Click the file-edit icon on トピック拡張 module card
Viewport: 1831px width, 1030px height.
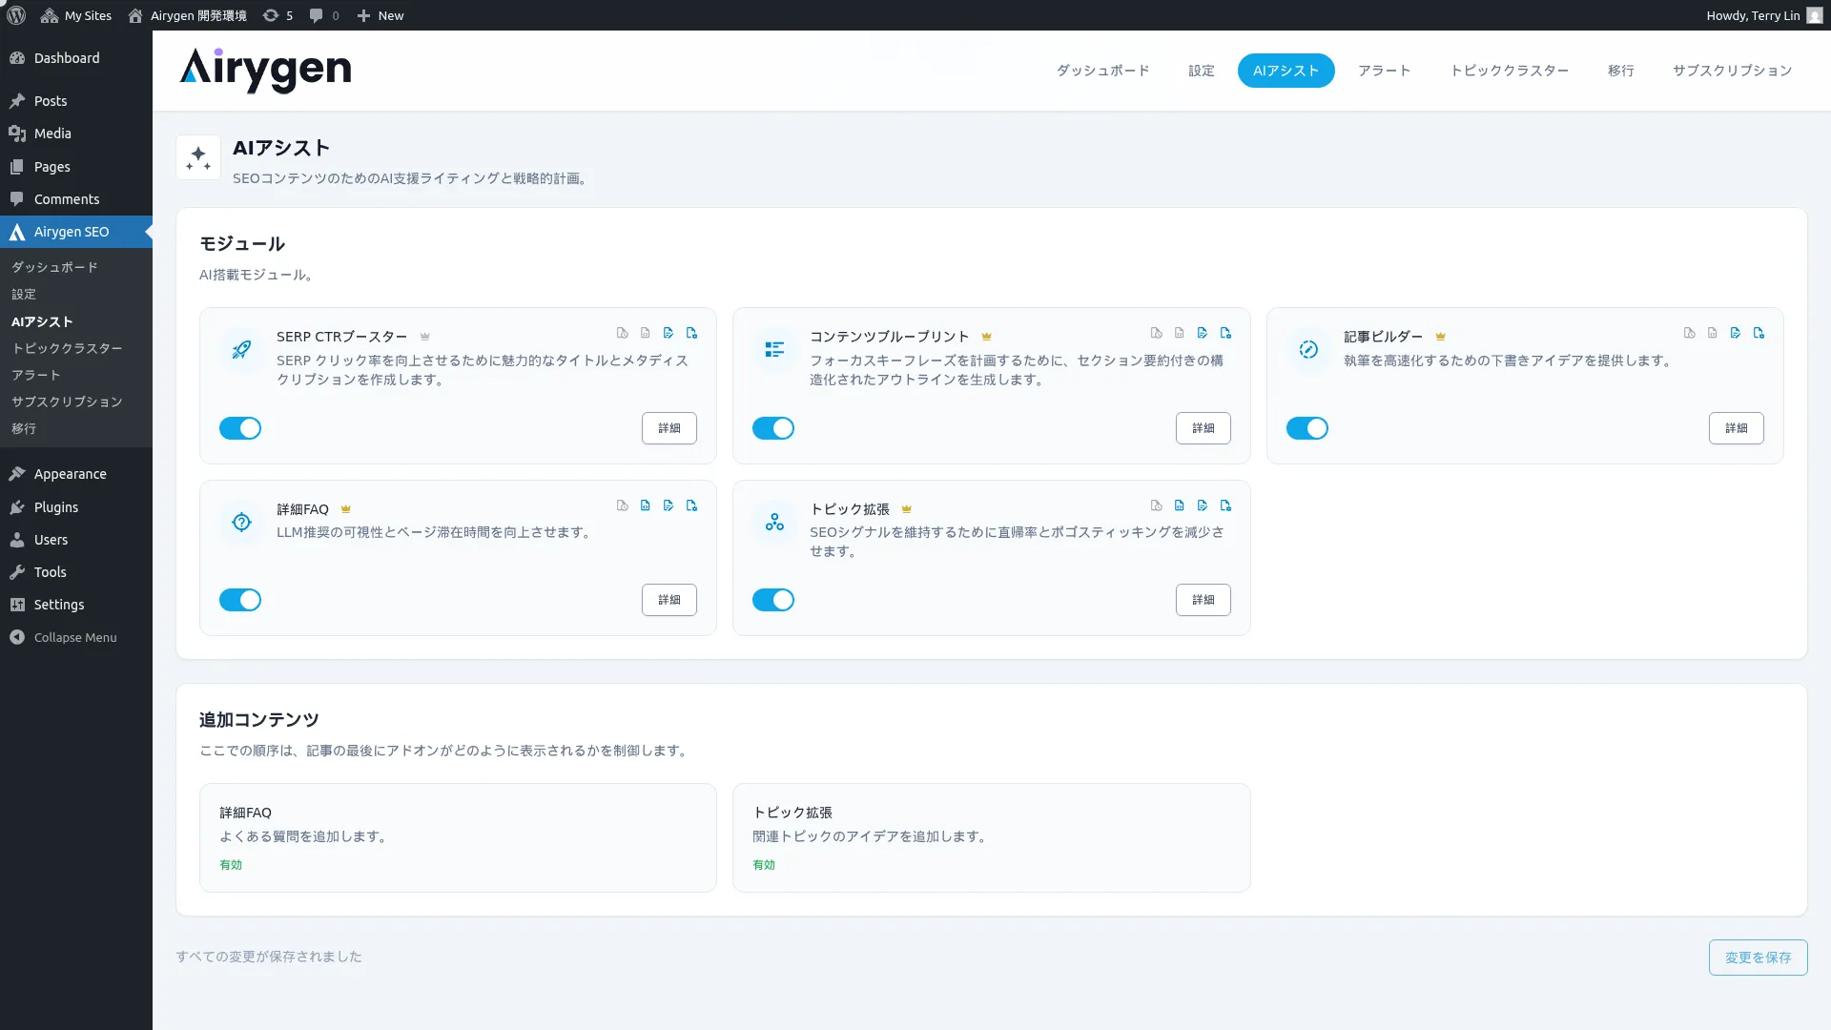(1203, 505)
